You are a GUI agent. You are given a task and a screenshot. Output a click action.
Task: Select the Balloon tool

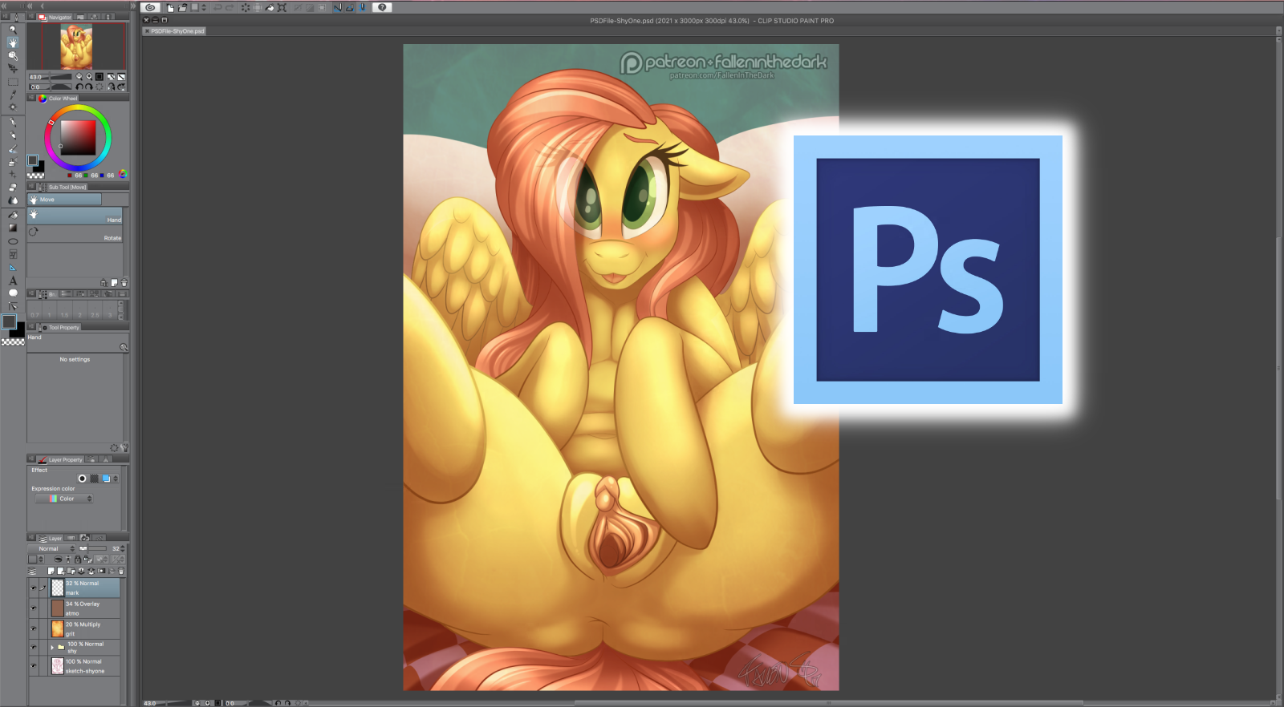(13, 293)
